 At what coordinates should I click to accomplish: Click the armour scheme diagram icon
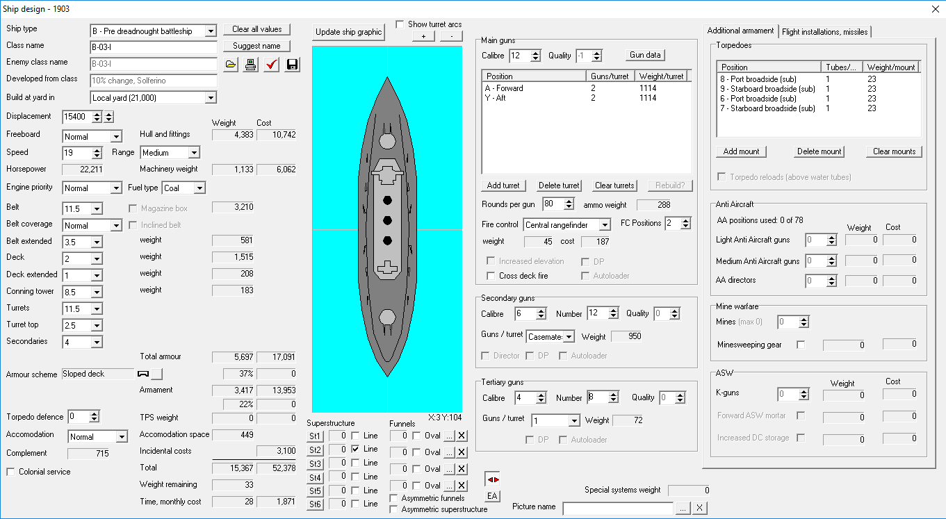click(x=144, y=374)
